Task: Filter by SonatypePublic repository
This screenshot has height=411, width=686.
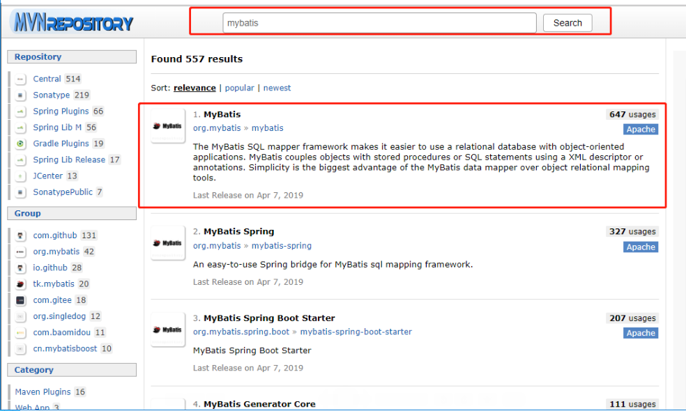Action: (x=63, y=192)
